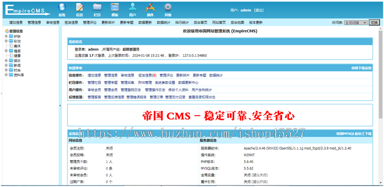The width and height of the screenshot is (384, 187).
Task: Select 更新碎片 in the top menu bar
Action: pyautogui.click(x=108, y=23)
